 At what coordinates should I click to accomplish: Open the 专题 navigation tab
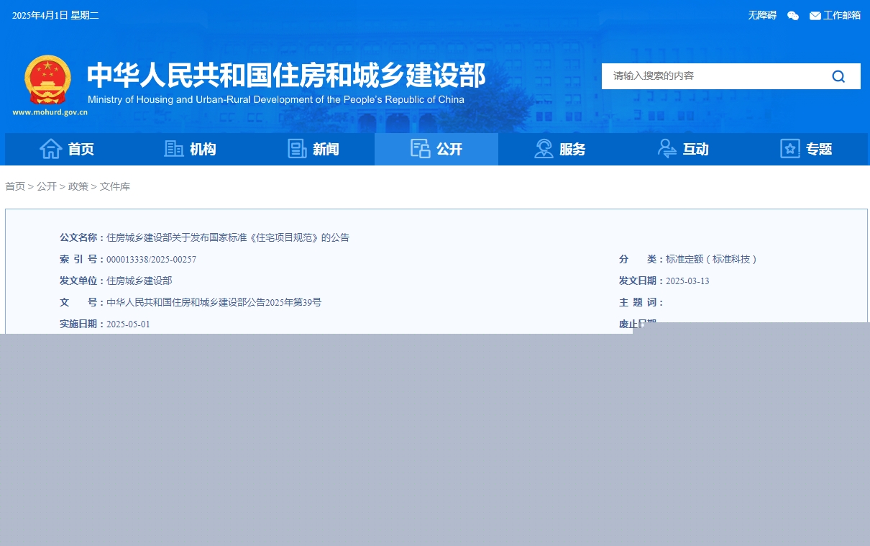pos(806,149)
